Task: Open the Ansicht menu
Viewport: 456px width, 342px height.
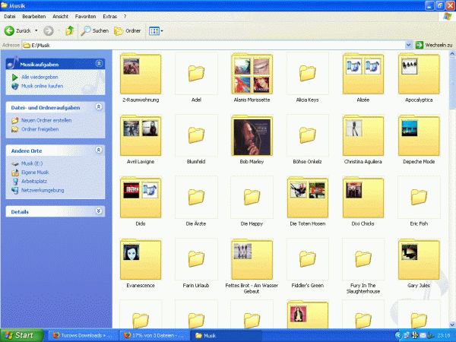Action: click(60, 16)
